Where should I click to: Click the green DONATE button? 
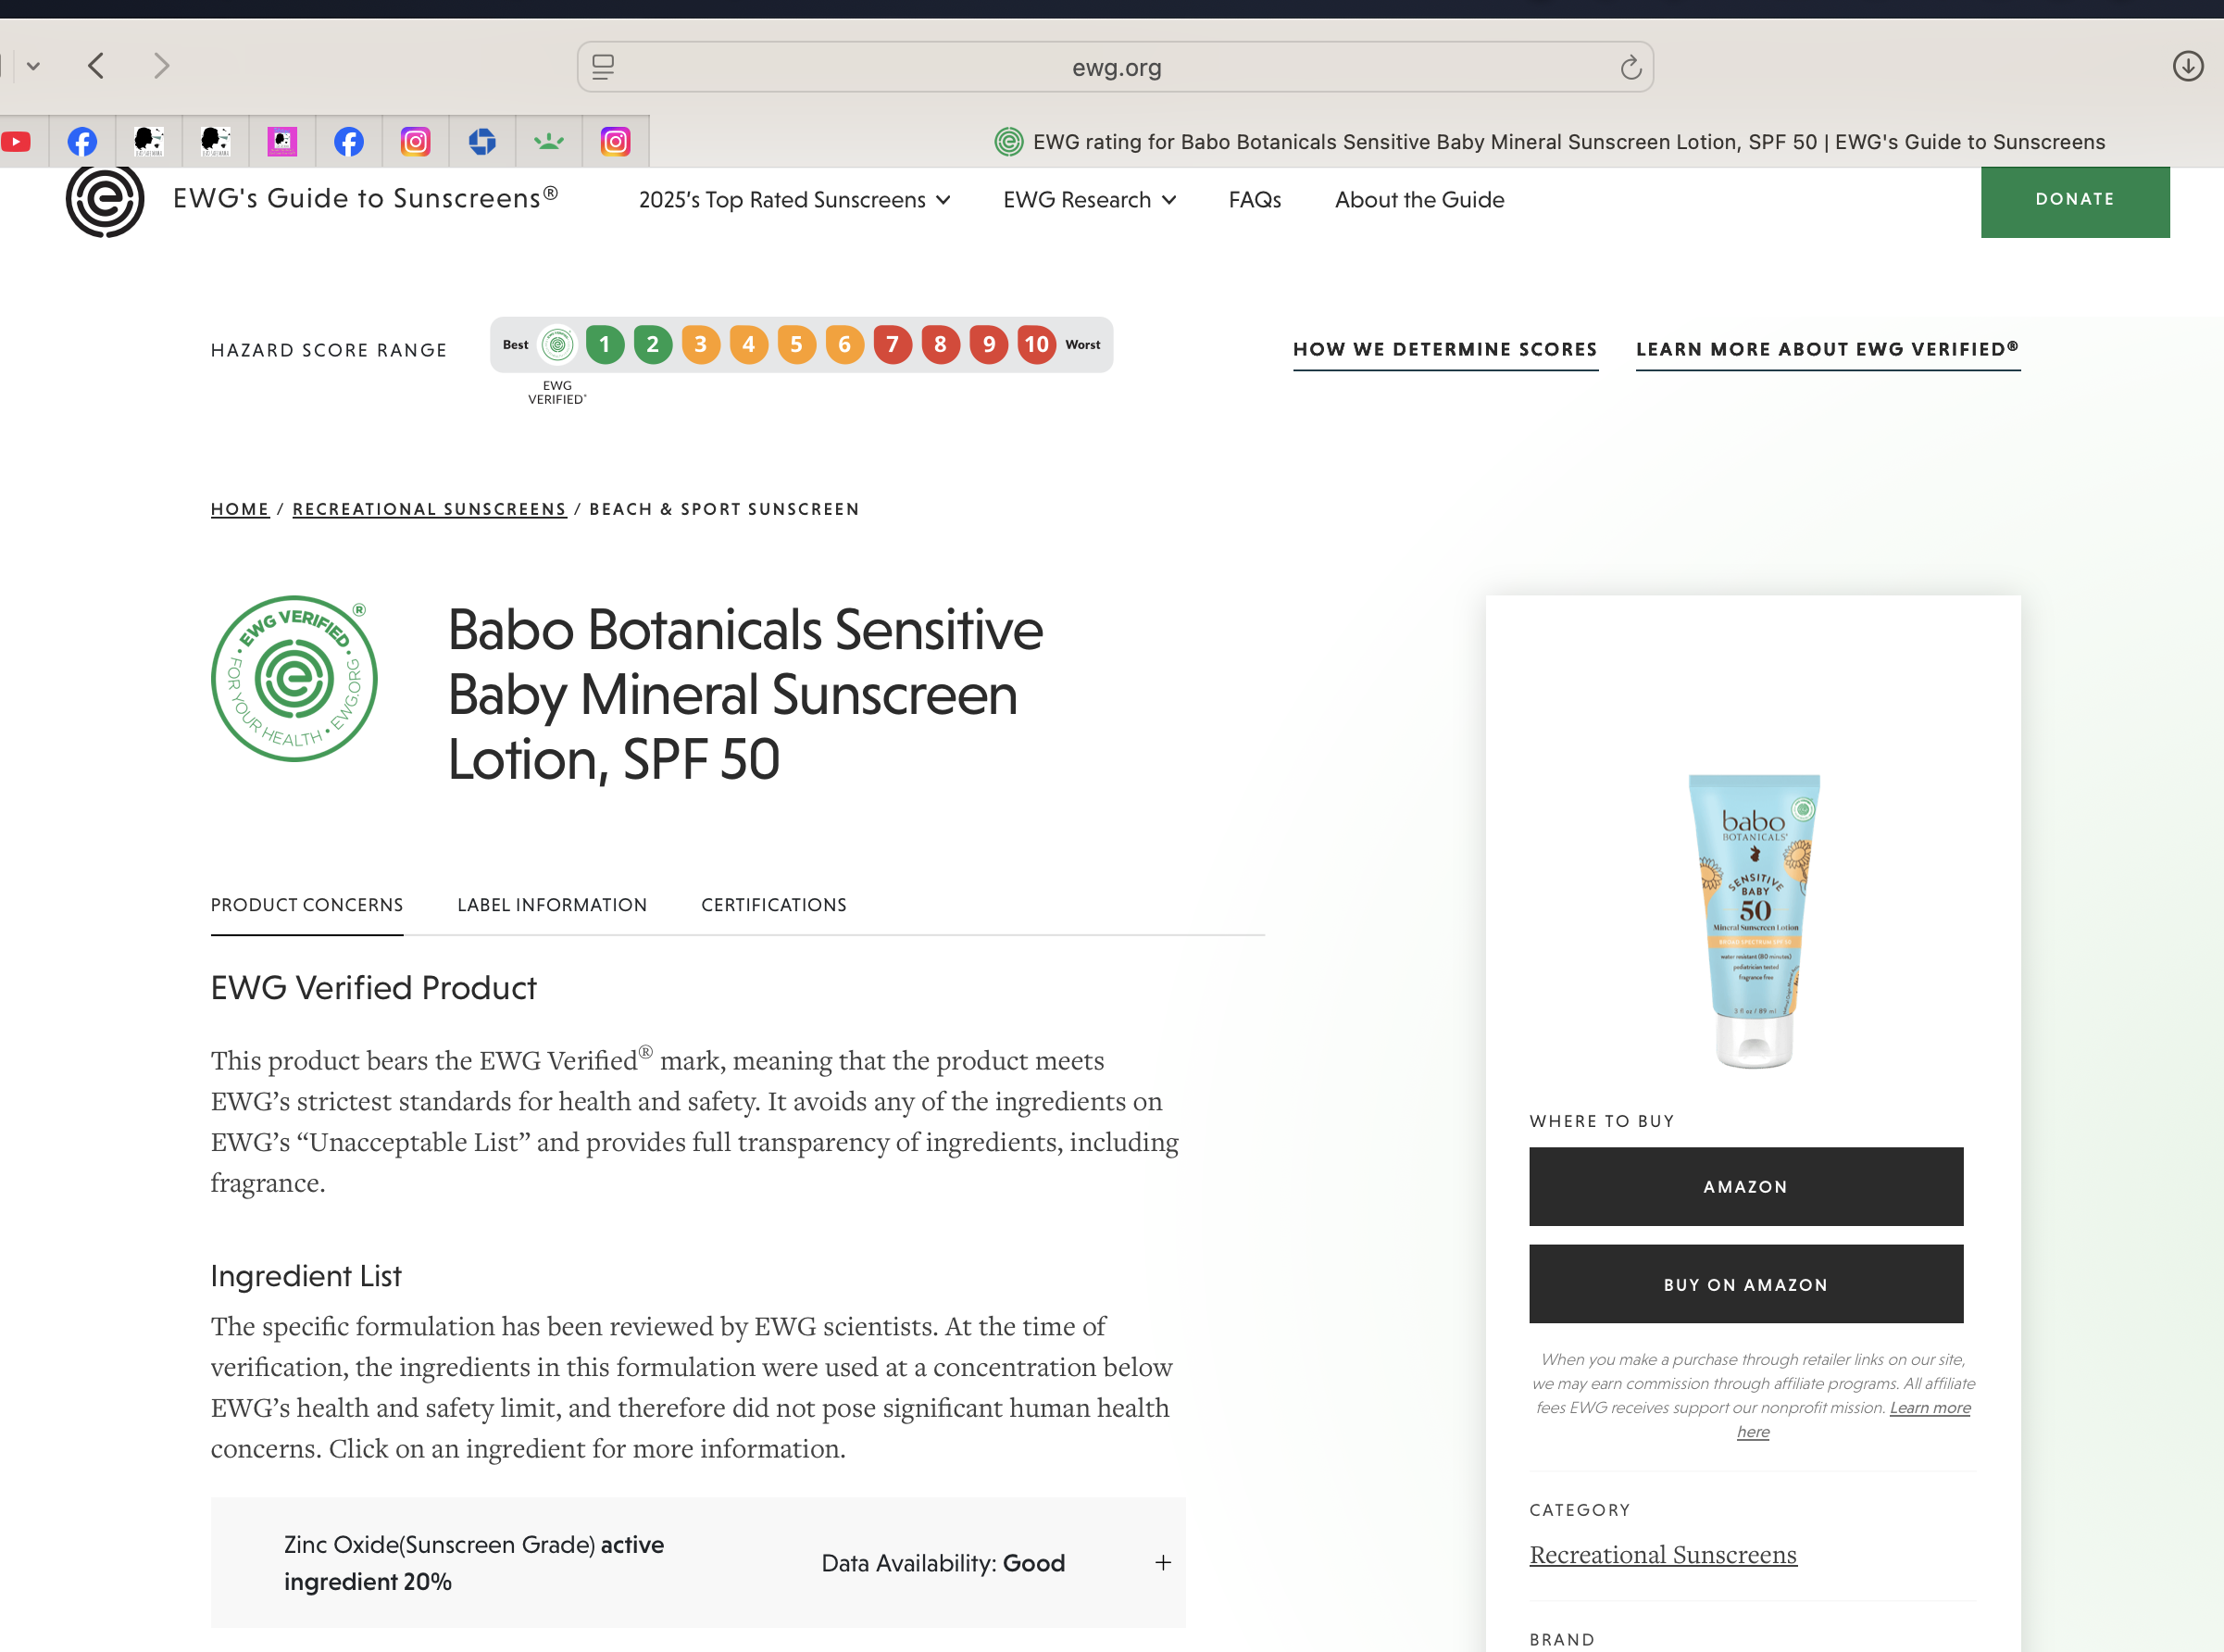coord(2075,201)
